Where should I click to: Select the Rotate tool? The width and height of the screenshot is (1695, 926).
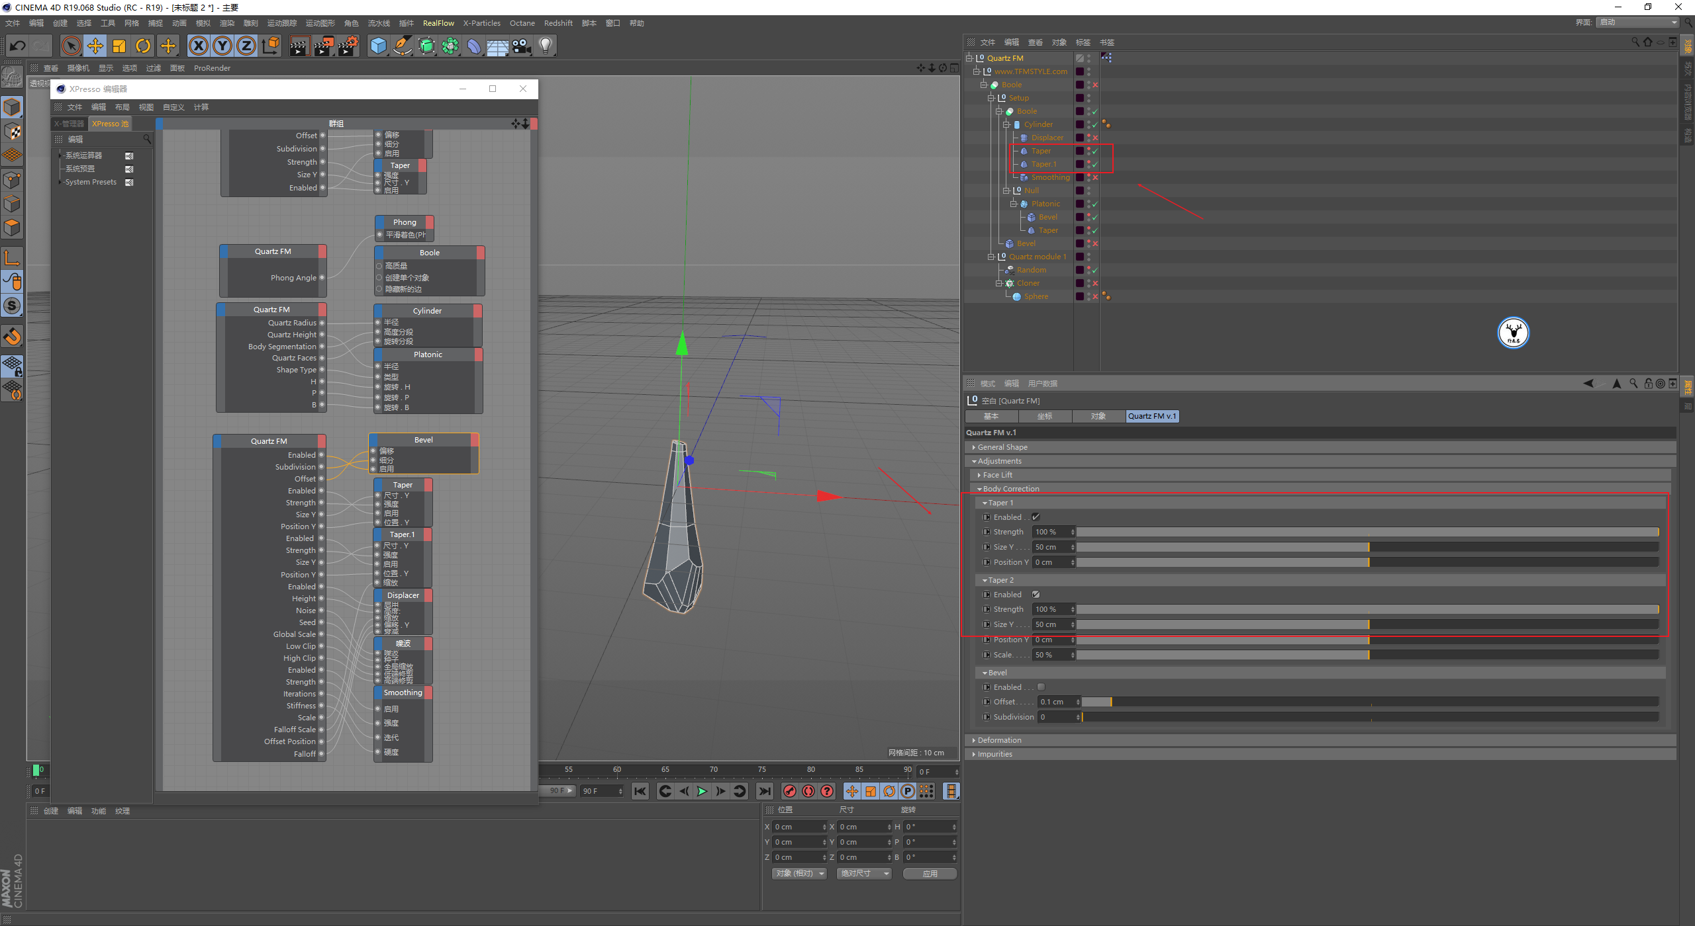(x=143, y=46)
